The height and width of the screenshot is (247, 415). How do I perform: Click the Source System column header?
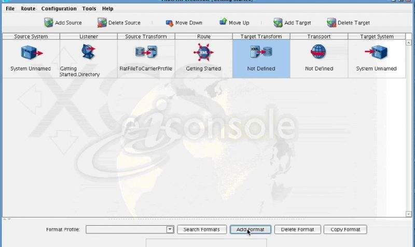point(31,36)
